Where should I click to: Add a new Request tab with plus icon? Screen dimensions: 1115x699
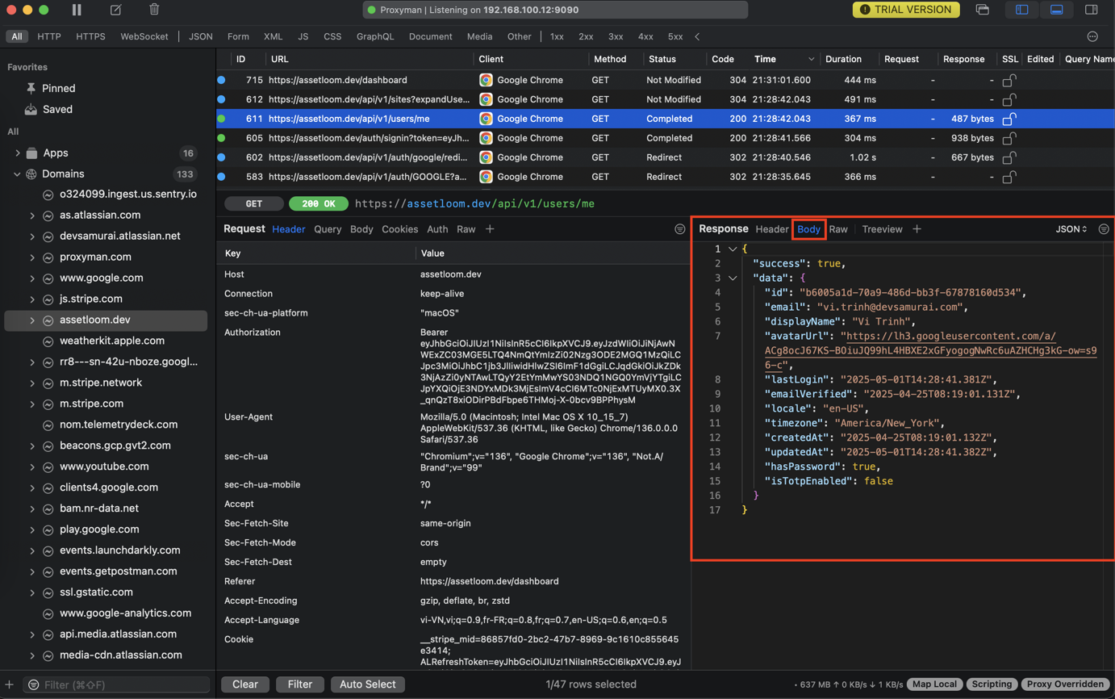click(x=490, y=229)
